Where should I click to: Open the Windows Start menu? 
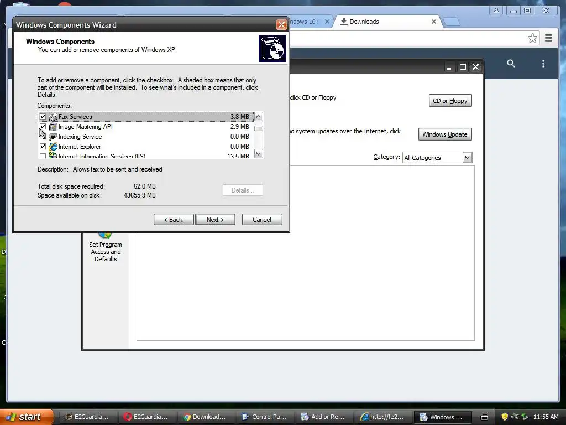coord(25,417)
